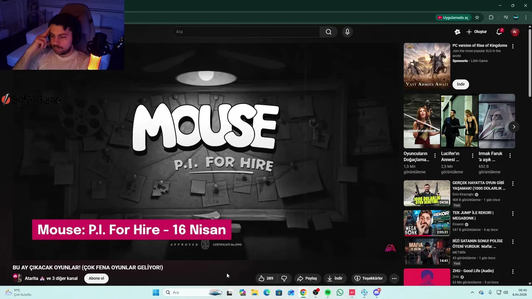The height and width of the screenshot is (299, 532).
Task: Open WhatsApp from the taskbar
Action: click(x=340, y=292)
